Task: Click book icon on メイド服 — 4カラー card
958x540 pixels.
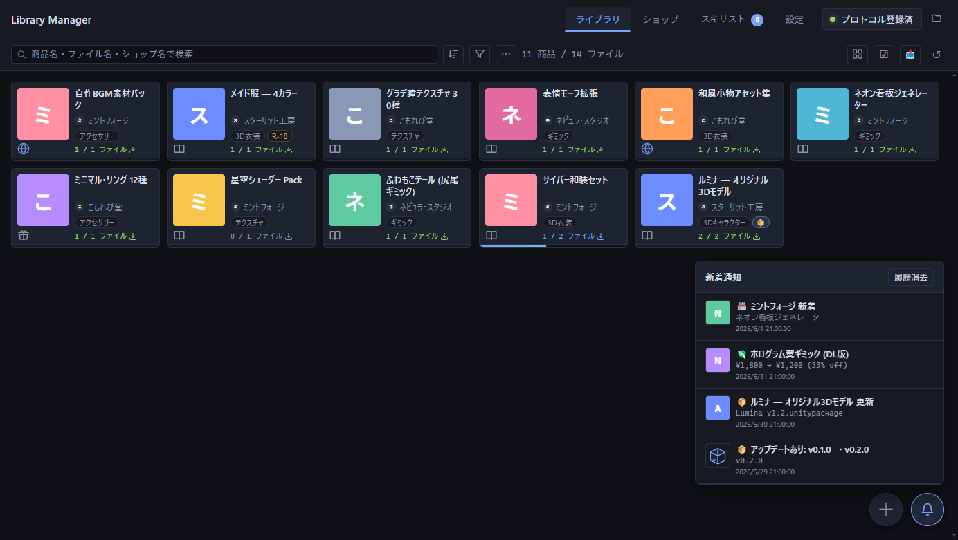Action: (x=179, y=149)
